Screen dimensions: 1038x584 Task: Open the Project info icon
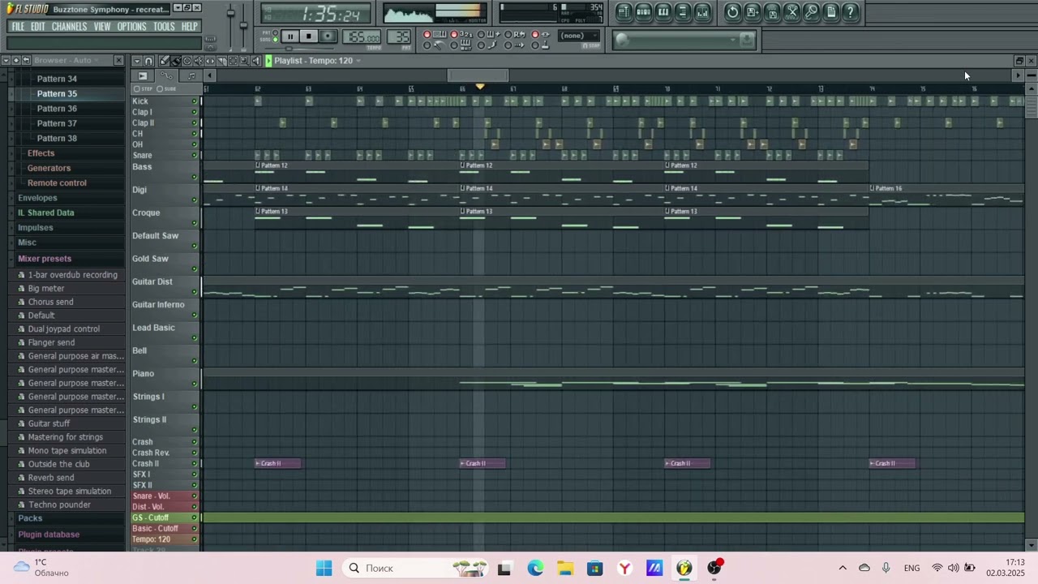point(831,12)
